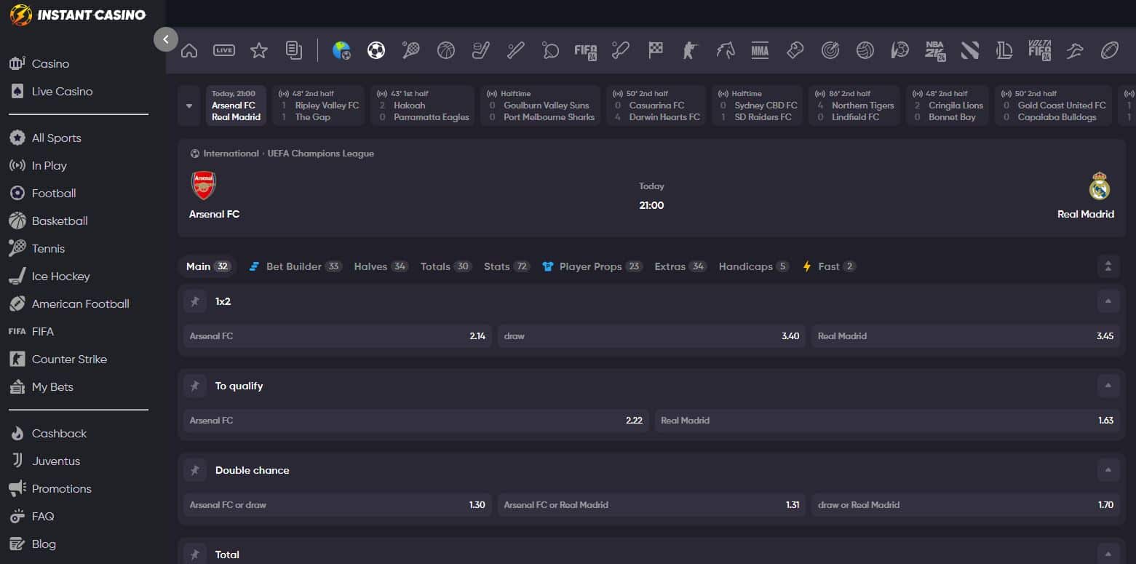Switch to the Stats tab

coord(507,266)
